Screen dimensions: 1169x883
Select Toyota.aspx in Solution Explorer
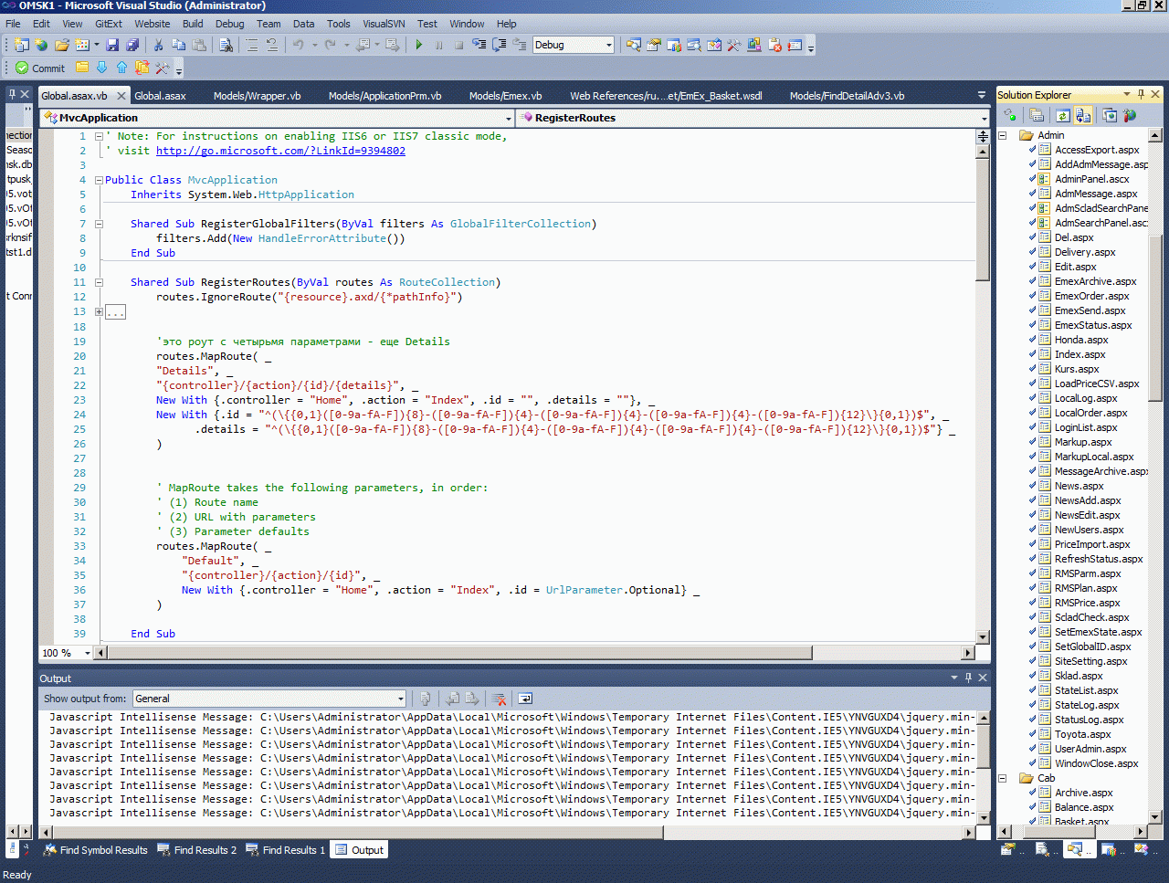(x=1082, y=734)
